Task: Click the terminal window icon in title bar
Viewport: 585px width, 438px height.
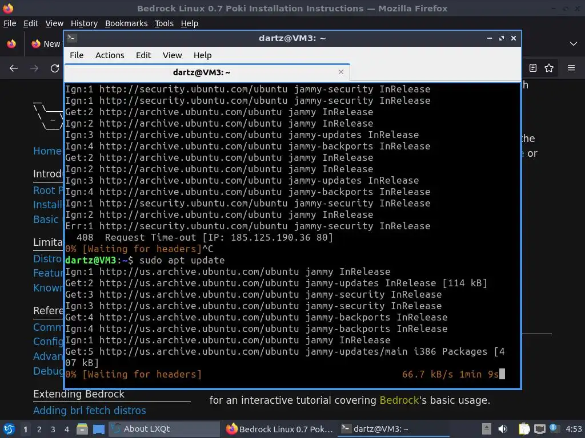Action: pos(72,38)
